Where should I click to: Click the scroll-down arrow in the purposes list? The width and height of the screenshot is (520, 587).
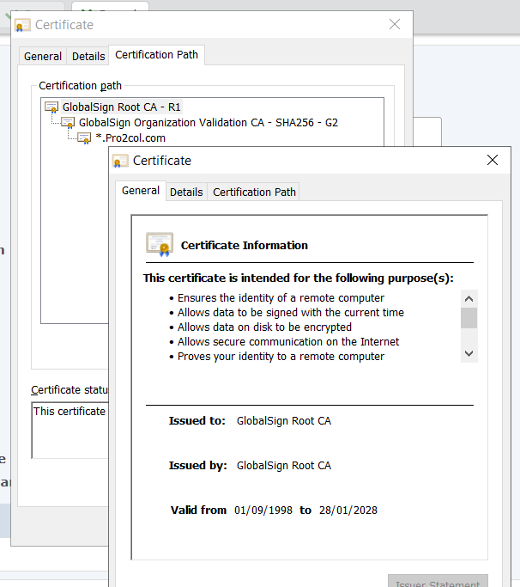pyautogui.click(x=469, y=353)
